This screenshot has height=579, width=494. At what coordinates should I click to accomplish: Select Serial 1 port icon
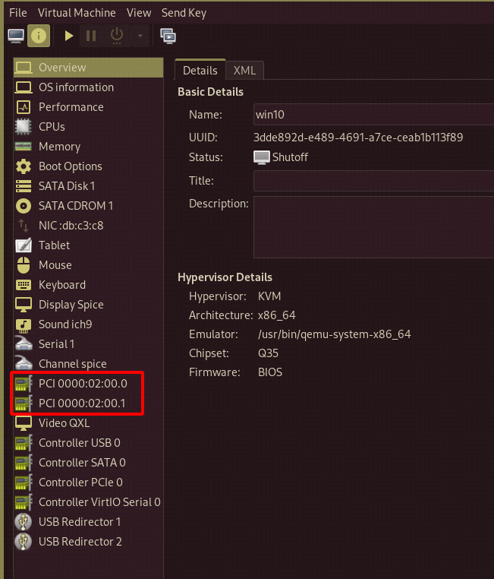(24, 344)
